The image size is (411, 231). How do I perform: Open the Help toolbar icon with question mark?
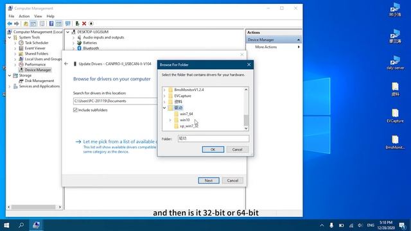[51, 24]
